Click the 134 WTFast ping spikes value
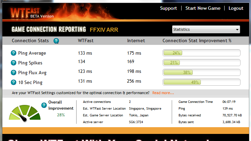This screenshot has width=251, height=141. pos(82,61)
